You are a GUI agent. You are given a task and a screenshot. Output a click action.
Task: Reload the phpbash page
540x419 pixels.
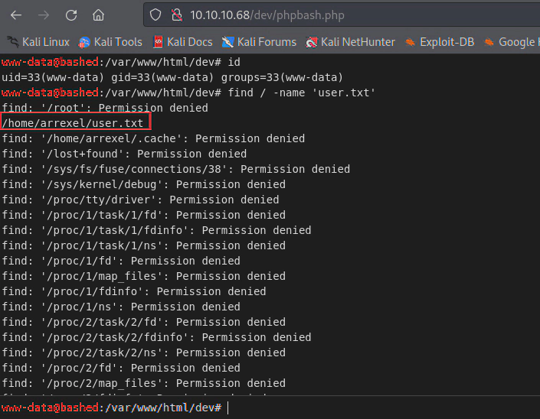[x=71, y=15]
